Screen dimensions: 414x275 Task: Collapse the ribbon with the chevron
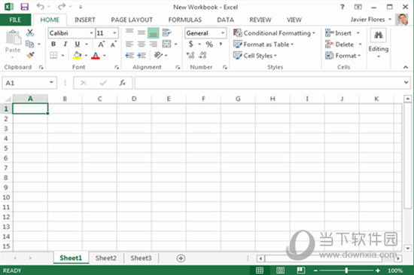(x=406, y=67)
